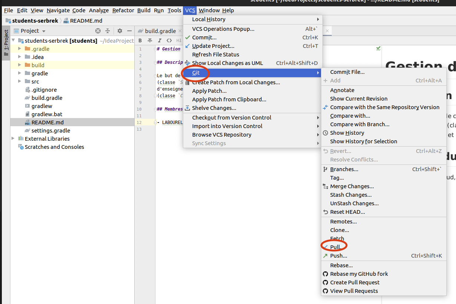This screenshot has width=456, height=304.
Task: Hide the Project panel with minus icon
Action: point(129,31)
